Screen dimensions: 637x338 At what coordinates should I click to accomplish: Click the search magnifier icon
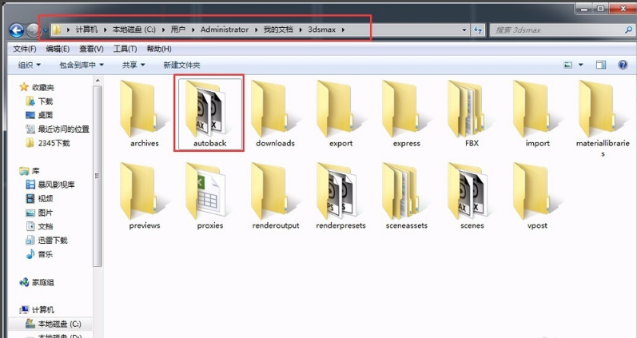(628, 30)
